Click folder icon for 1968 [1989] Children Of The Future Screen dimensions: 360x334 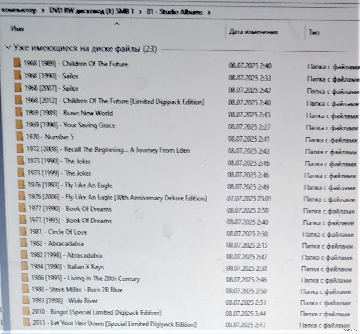click(17, 62)
